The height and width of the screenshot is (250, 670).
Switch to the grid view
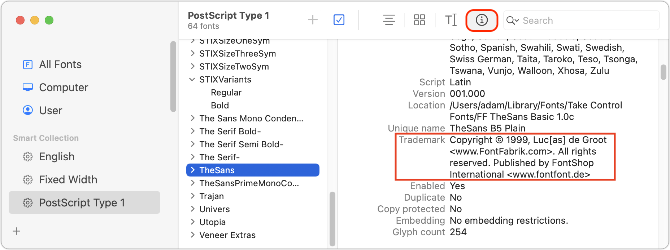419,20
